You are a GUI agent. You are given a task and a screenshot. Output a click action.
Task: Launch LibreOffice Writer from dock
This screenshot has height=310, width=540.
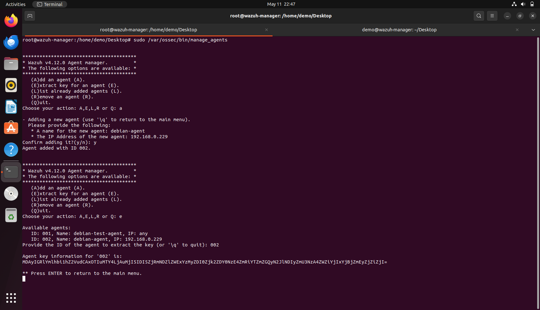coord(11,107)
